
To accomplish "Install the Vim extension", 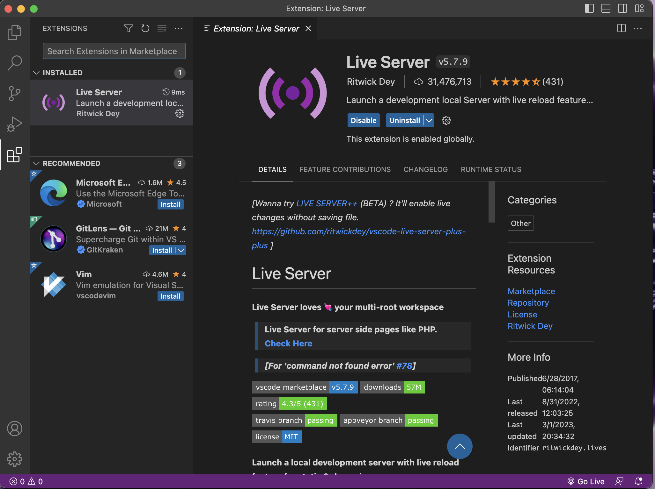I will coord(170,296).
